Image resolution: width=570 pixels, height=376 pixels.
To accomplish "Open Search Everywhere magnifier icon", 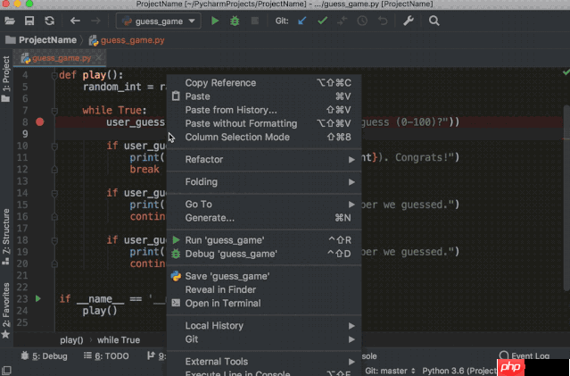I will click(x=434, y=21).
